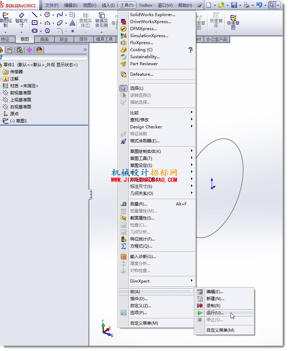Open dropdown arrow next to Spline tool
This screenshot has height=351, width=288.
pyautogui.click(x=66, y=15)
